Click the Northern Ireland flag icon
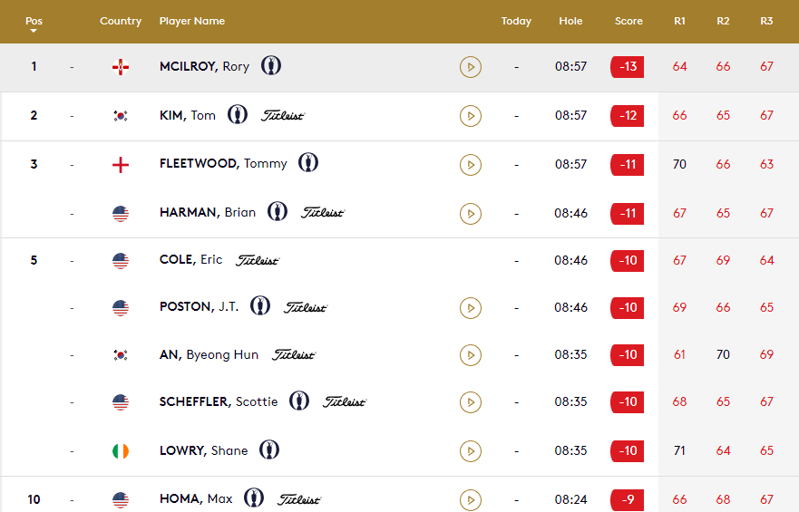This screenshot has height=512, width=799. 121,67
